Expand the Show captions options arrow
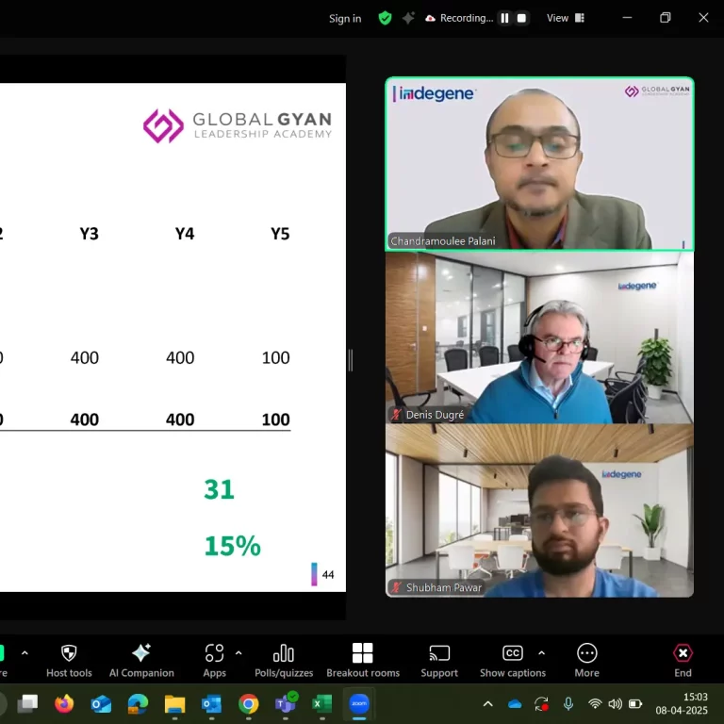 [x=541, y=652]
